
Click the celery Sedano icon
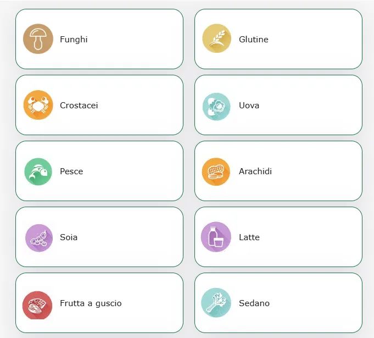coord(216,303)
